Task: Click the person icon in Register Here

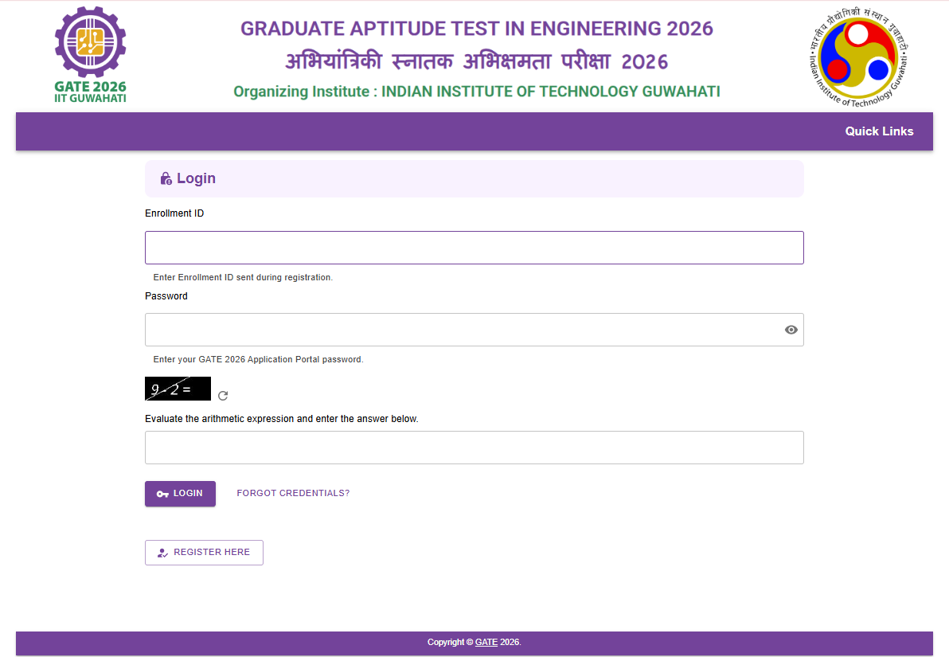Action: point(162,553)
